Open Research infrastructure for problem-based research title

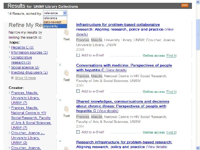(124, 144)
